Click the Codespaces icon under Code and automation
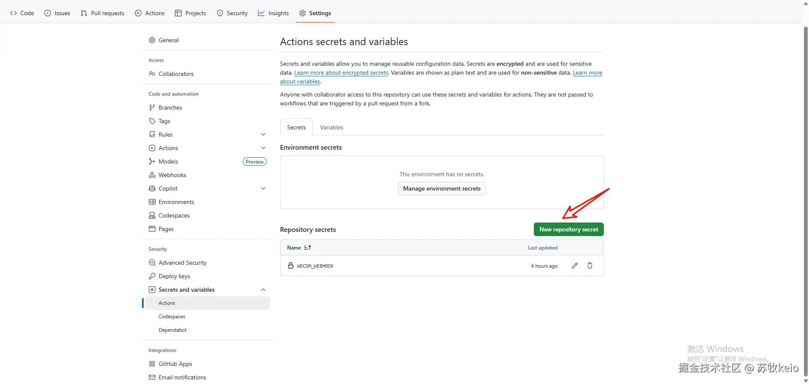 pyautogui.click(x=152, y=215)
